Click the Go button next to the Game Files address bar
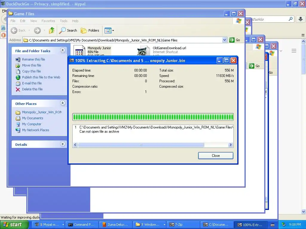Viewport: 306px width, 229px height. (235, 40)
